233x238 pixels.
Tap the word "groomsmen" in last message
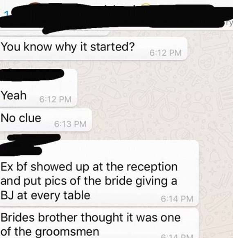coord(67,232)
